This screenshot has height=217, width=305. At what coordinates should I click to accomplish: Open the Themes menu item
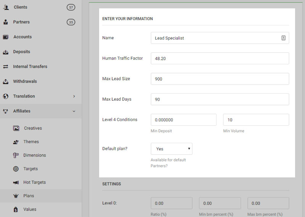[x=31, y=142]
